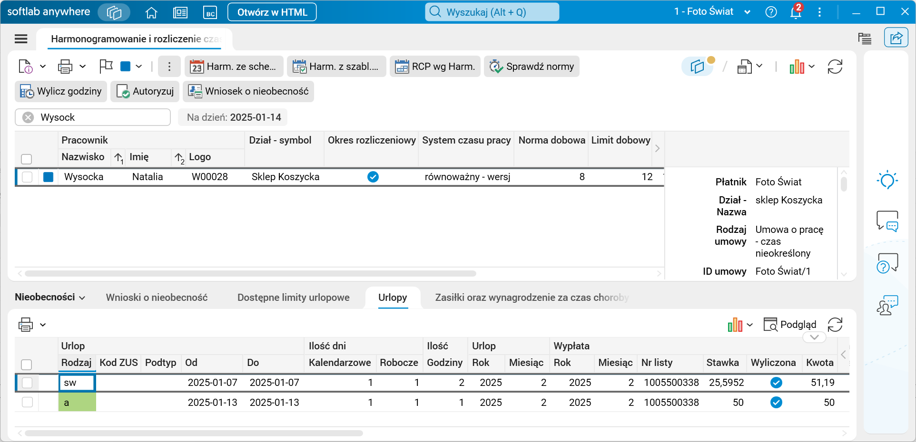The height and width of the screenshot is (442, 916).
Task: Expand the print options dropdown arrow in top toolbar
Action: (x=83, y=67)
